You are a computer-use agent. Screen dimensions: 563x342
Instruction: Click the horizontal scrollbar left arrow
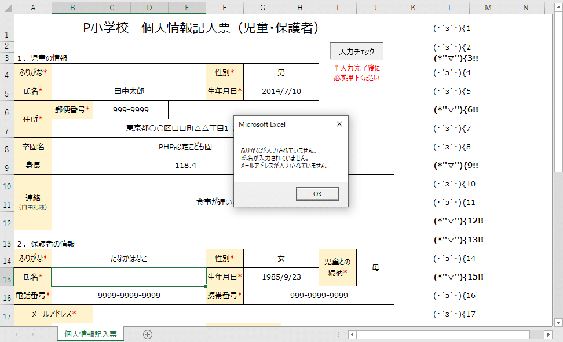(x=353, y=334)
